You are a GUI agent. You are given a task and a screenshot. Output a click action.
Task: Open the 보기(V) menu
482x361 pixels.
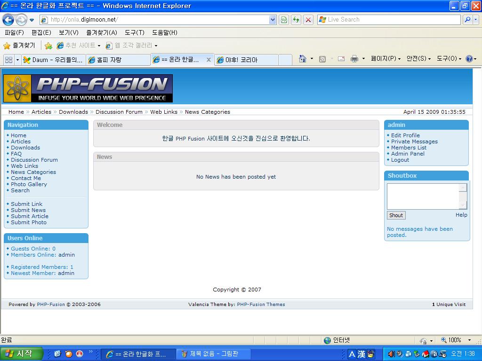click(69, 32)
